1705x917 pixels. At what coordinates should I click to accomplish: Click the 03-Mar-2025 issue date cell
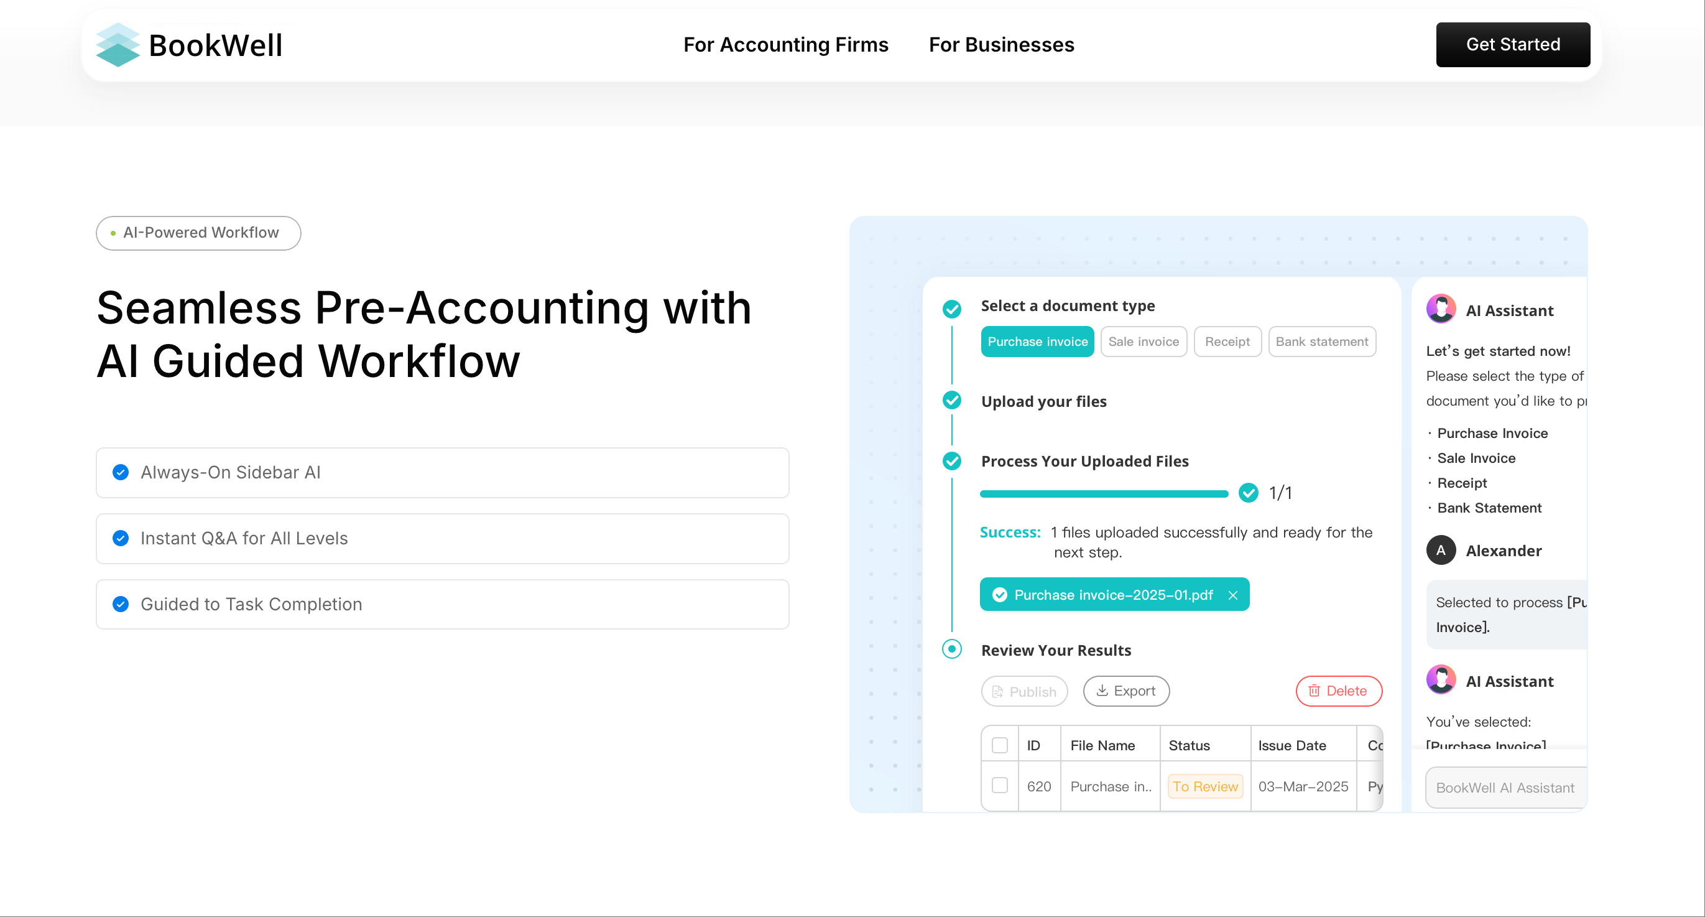coord(1303,786)
